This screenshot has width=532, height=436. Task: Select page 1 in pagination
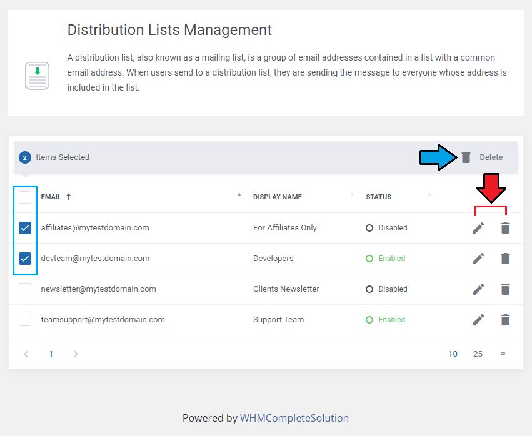click(51, 354)
